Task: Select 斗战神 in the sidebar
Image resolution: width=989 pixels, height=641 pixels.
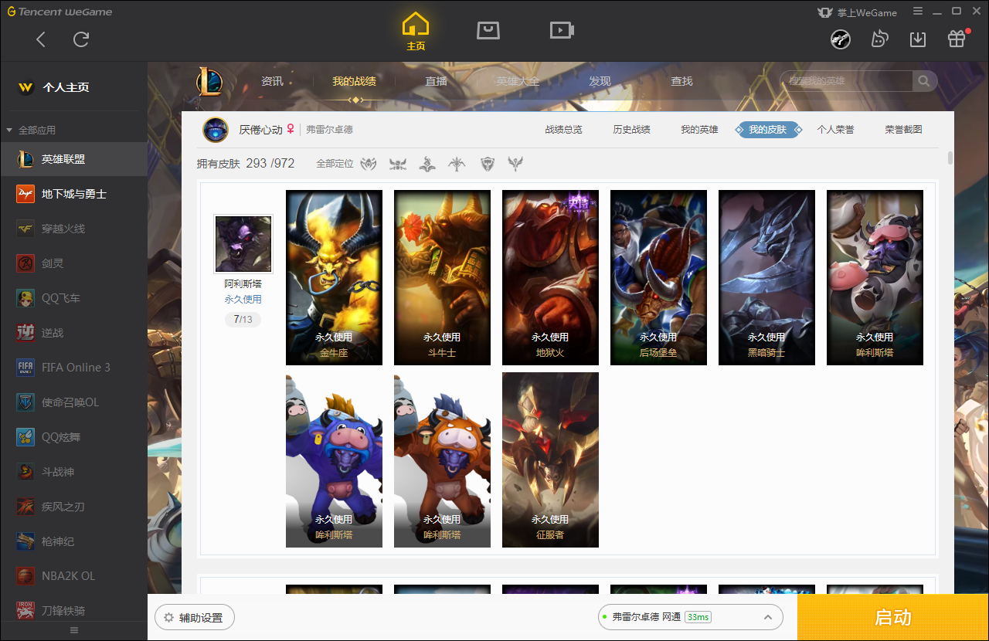Action: [73, 472]
